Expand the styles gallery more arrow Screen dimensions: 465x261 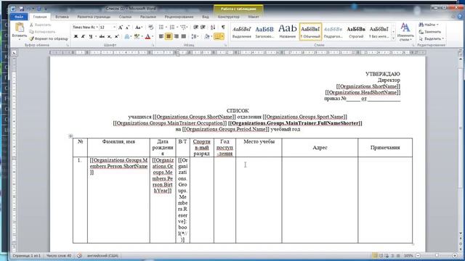(x=394, y=38)
